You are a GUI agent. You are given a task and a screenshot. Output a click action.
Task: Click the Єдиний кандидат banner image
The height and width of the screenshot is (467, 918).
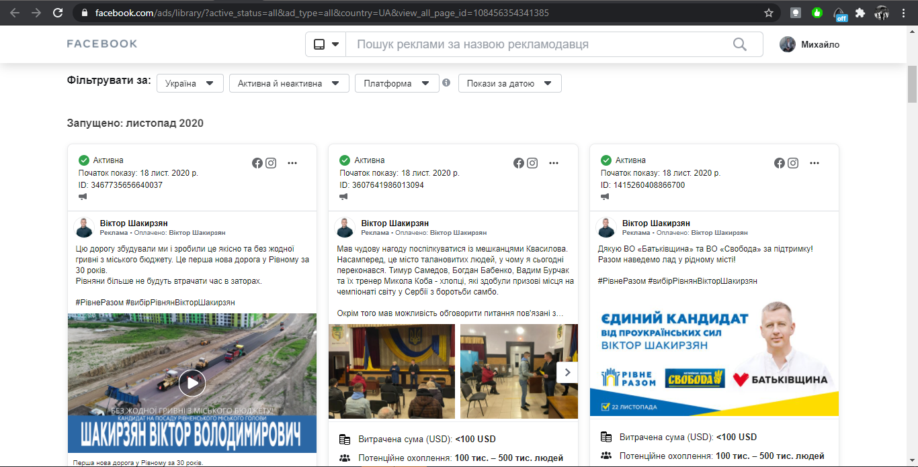[x=714, y=358]
